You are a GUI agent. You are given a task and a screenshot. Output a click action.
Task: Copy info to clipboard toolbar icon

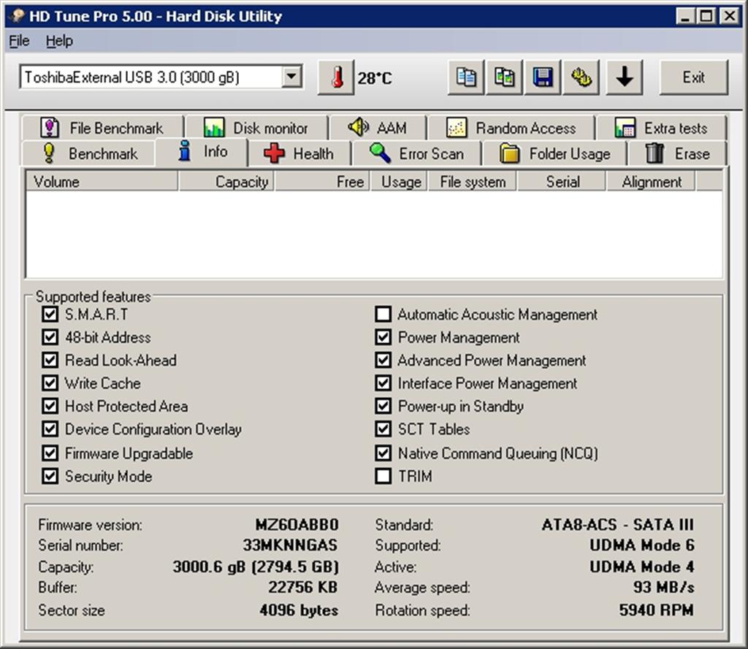[x=465, y=77]
